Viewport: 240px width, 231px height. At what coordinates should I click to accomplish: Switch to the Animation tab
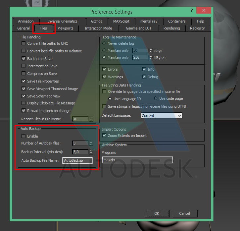click(26, 21)
